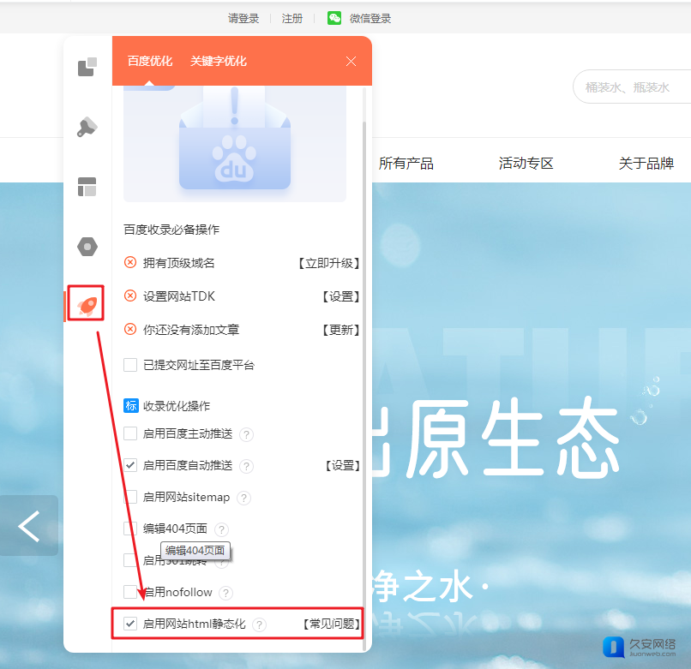
Task: Click help icon beside 启用网站sitemap
Action: 243,498
